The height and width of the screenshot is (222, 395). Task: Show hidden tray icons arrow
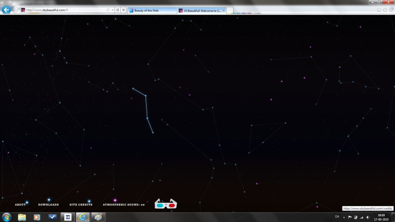[344, 217]
